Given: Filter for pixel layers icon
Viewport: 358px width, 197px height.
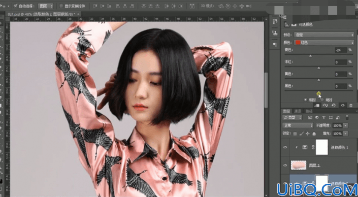Looking at the screenshot, I should 310,118.
